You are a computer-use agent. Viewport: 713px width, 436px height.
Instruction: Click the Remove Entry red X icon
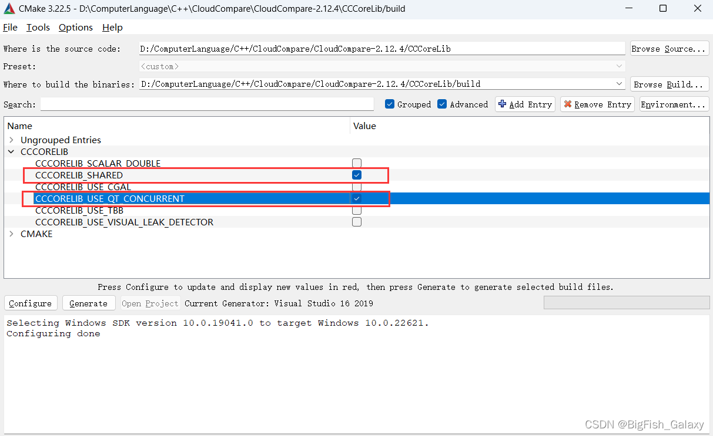(x=568, y=104)
